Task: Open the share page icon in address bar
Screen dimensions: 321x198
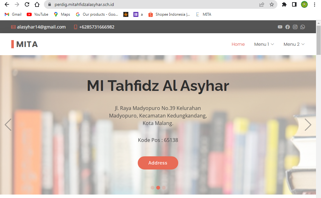Action: coord(262,4)
